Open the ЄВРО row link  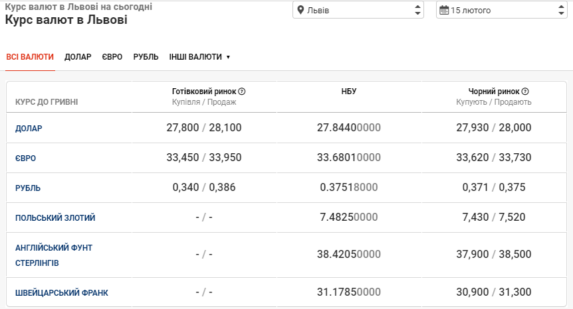(x=25, y=158)
